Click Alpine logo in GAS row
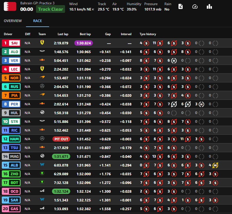The image size is (232, 214). (x=42, y=208)
